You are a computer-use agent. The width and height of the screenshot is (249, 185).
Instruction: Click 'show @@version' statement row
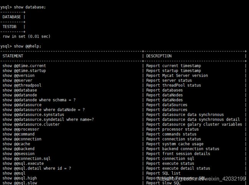click(18, 75)
